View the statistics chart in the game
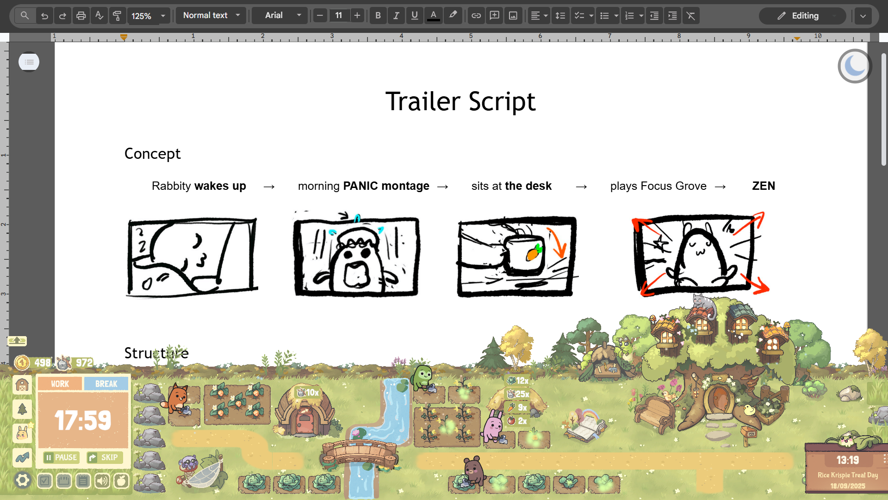 (22, 457)
